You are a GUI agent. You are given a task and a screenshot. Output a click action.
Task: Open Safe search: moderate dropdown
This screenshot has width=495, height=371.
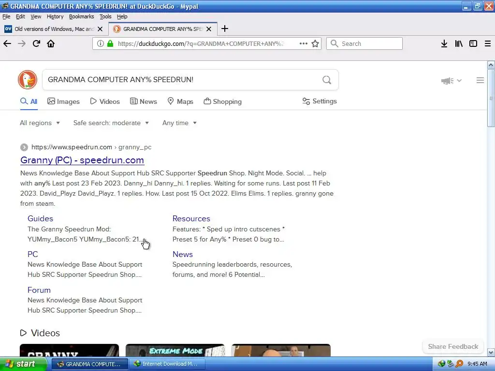pos(111,123)
